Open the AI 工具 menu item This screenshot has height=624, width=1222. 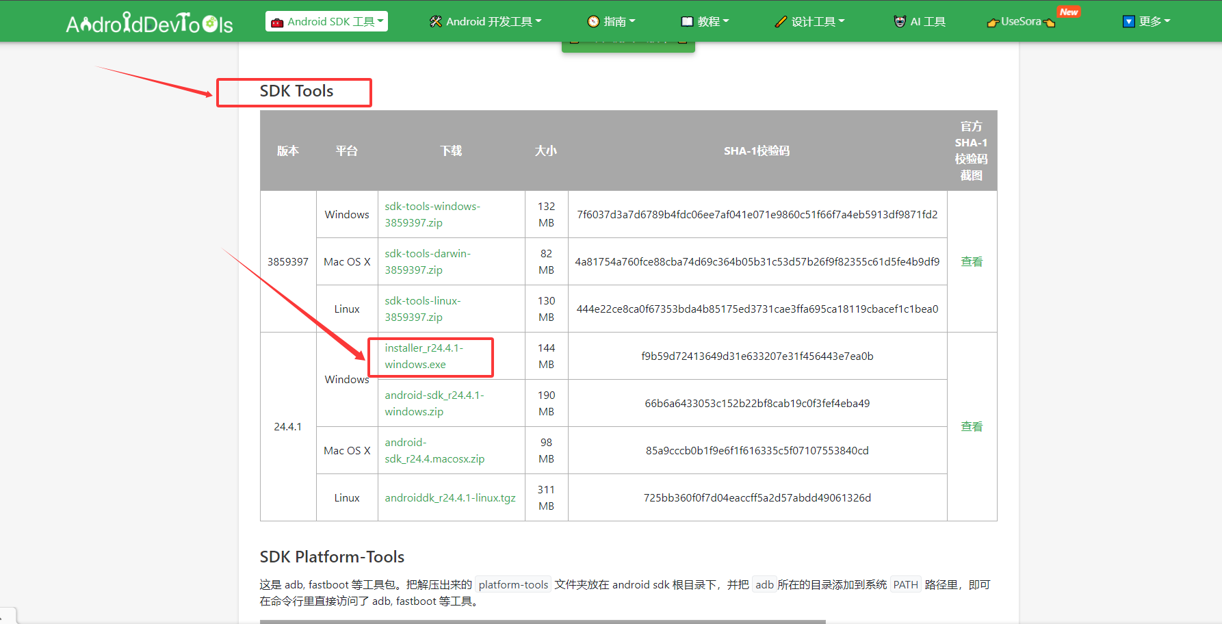point(920,21)
